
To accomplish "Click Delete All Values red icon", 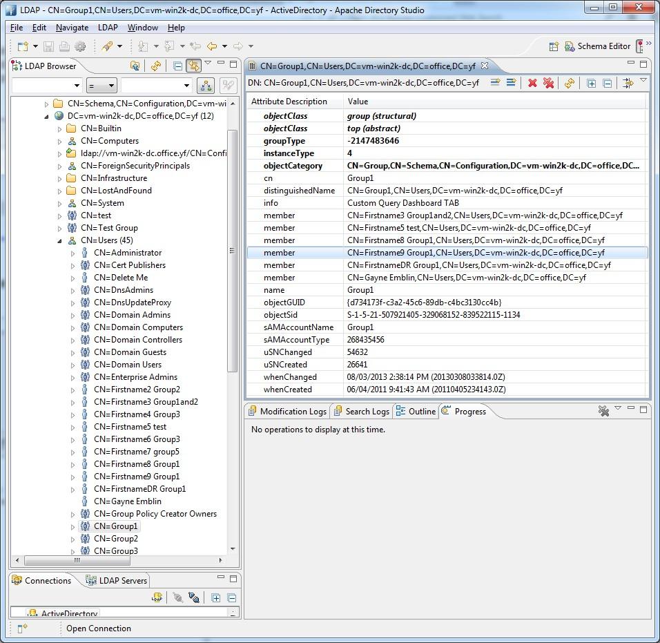I will [548, 83].
